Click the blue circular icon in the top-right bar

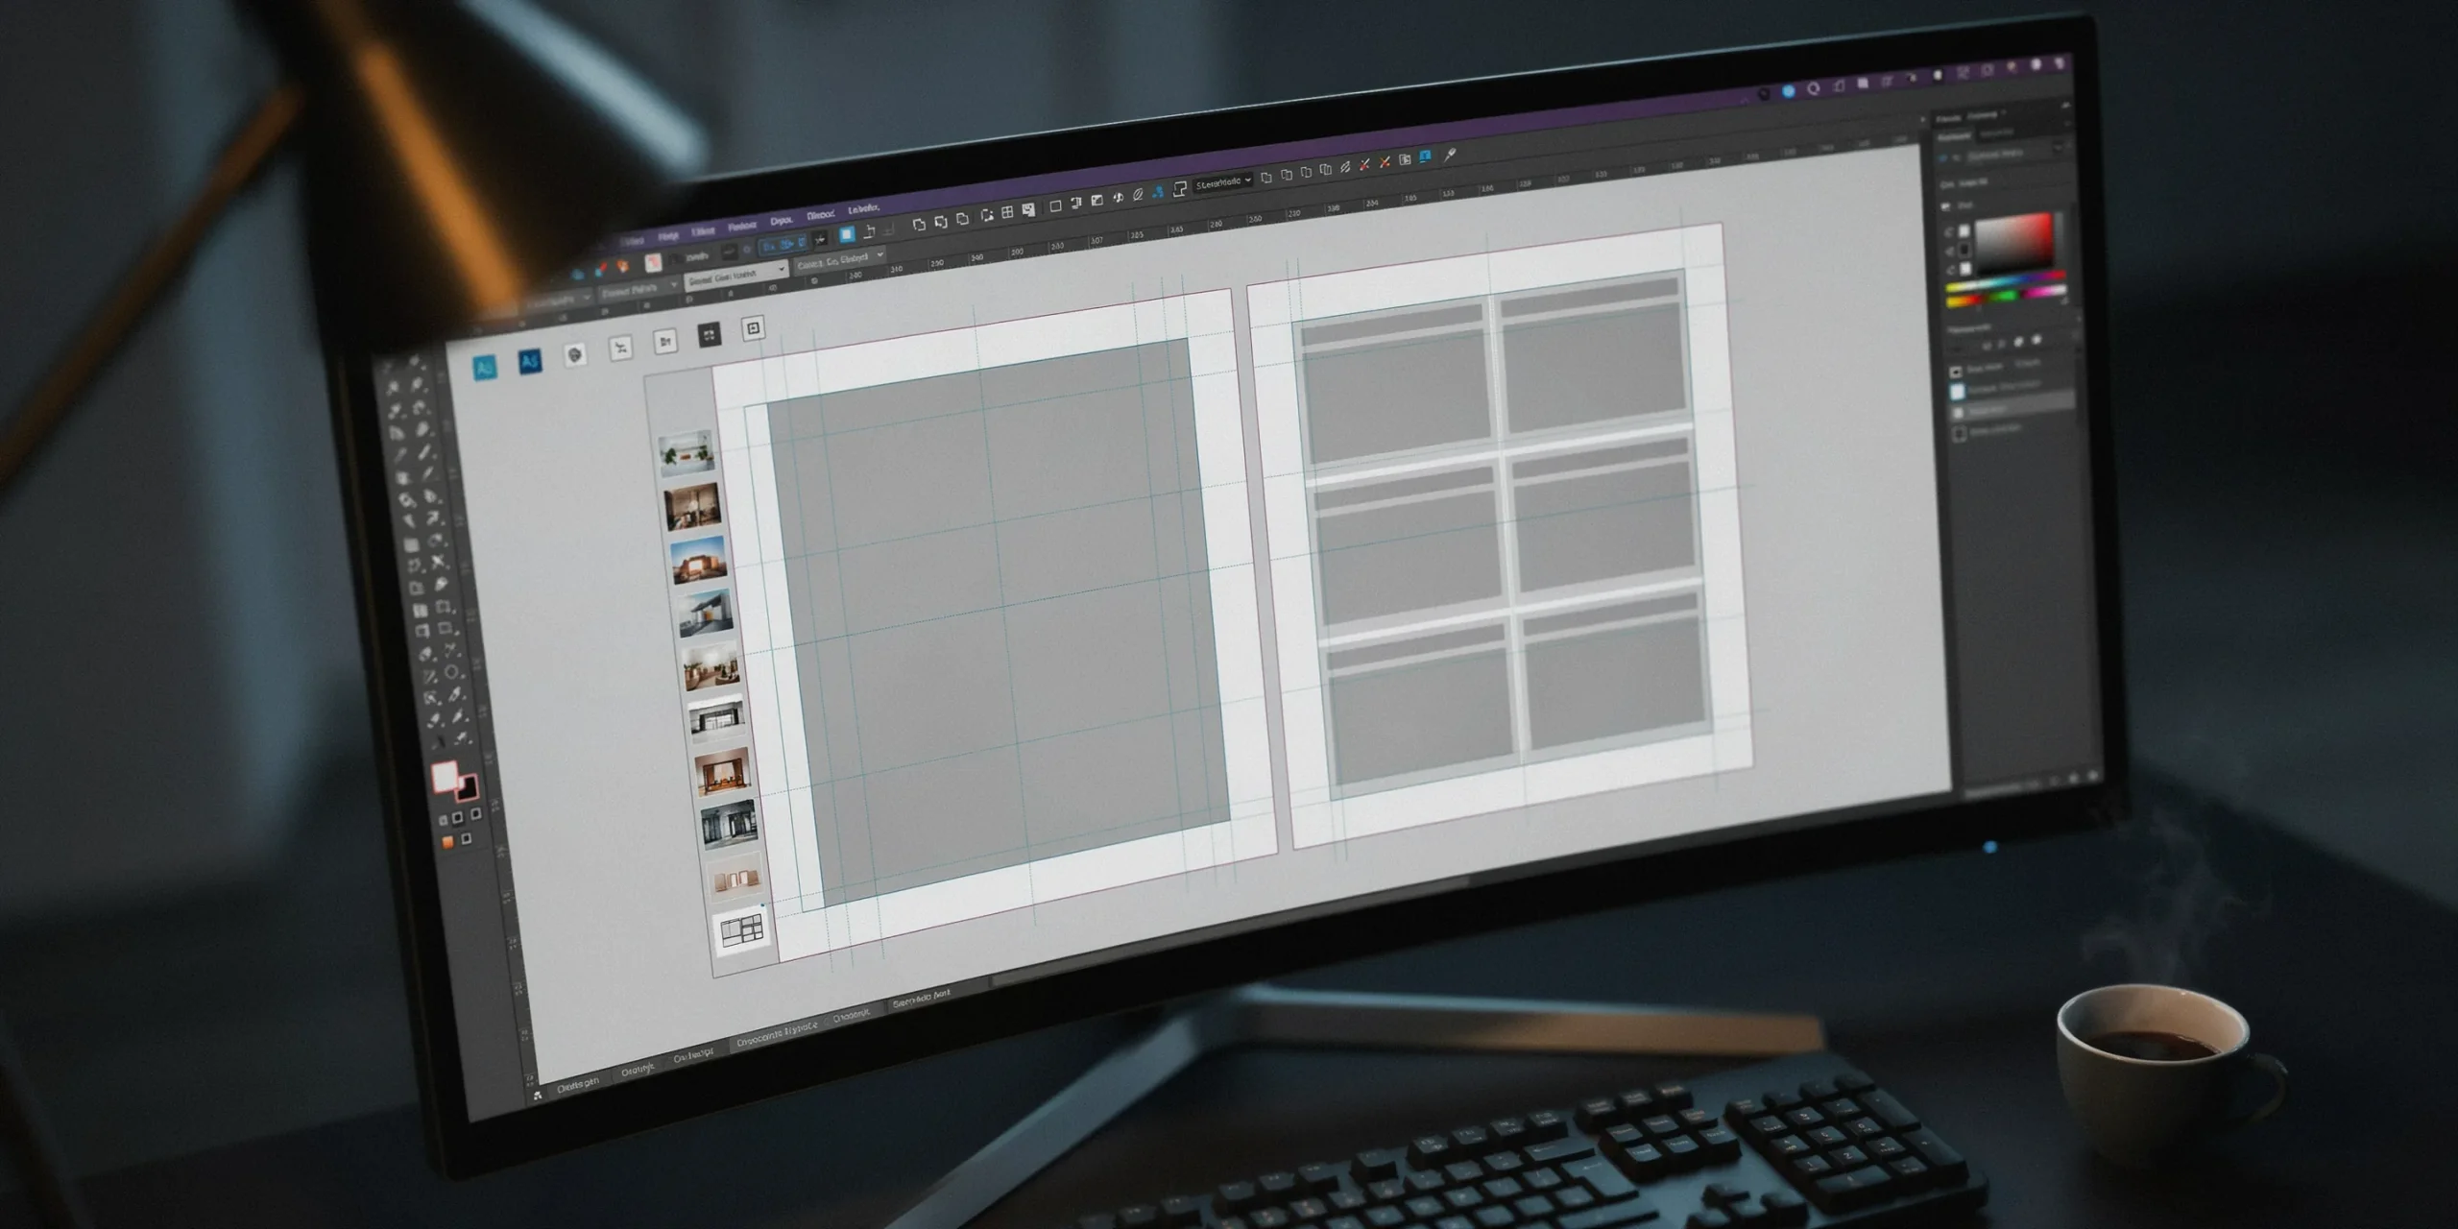point(1788,91)
